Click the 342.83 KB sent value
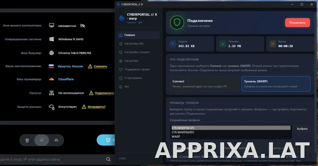 pos(186,46)
